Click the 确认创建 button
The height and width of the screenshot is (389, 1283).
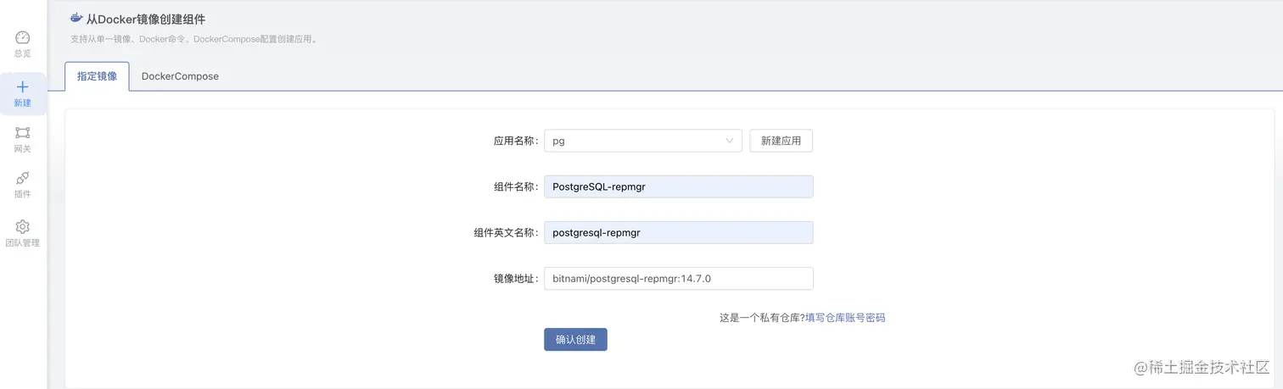[x=575, y=340]
